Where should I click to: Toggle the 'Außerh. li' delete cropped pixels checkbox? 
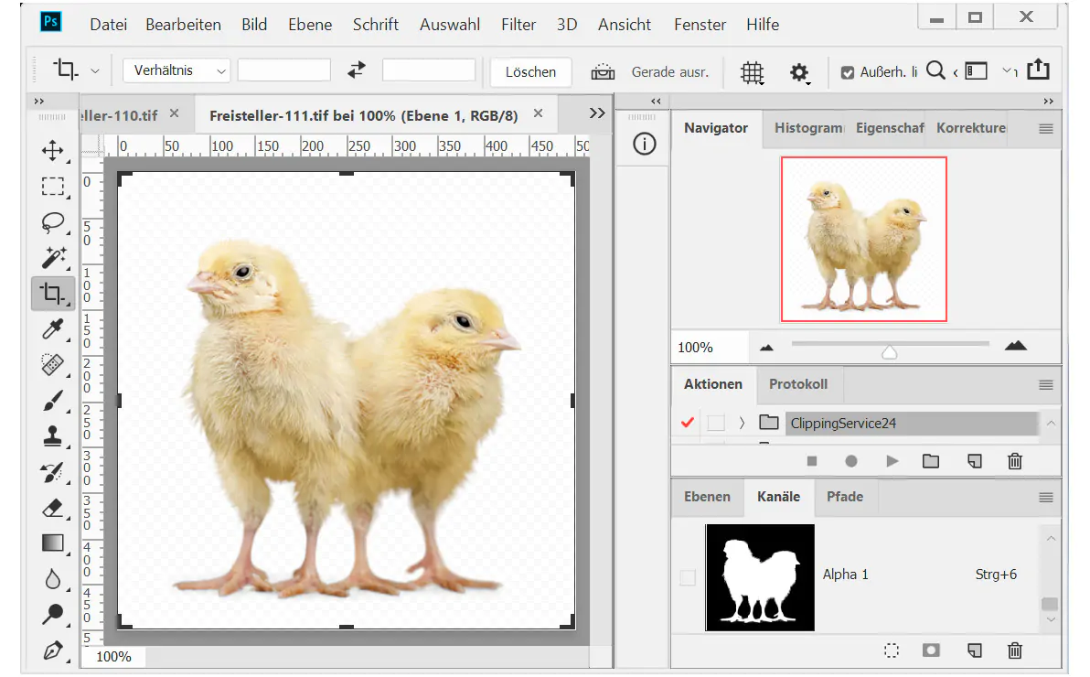[x=848, y=72]
